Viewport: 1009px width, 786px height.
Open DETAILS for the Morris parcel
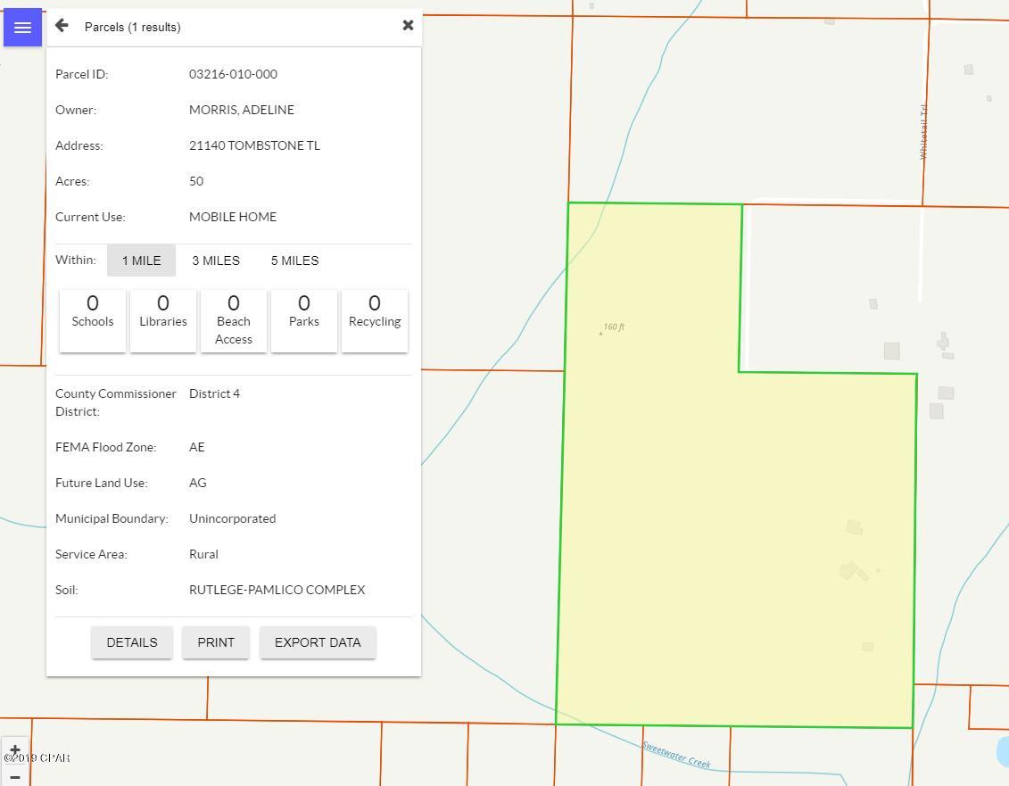[x=131, y=641]
